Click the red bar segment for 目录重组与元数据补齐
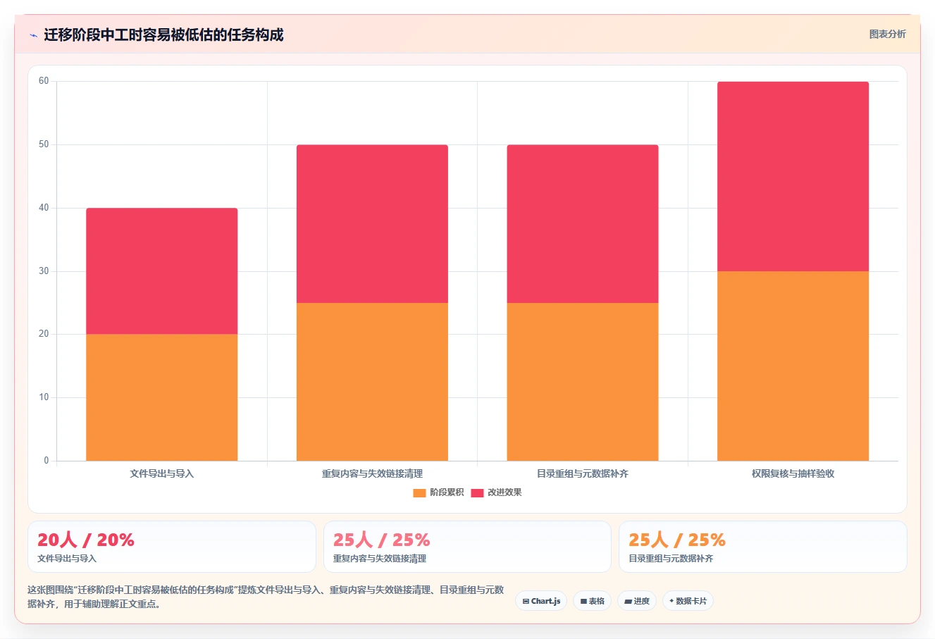The image size is (935, 639). 583,224
